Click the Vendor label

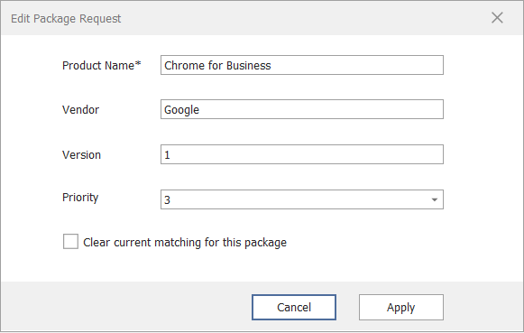(80, 110)
